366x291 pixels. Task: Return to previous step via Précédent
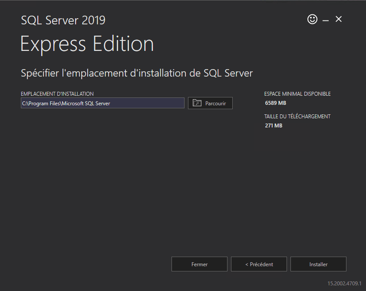tap(259, 264)
